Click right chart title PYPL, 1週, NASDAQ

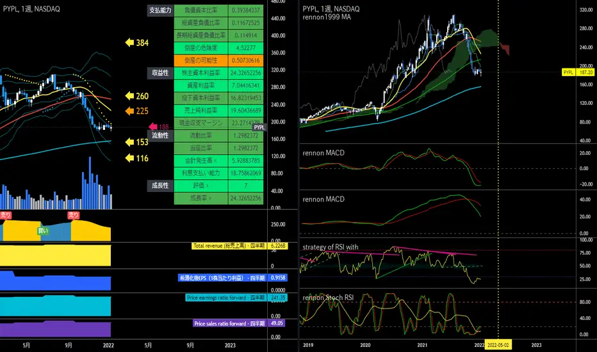coord(331,9)
